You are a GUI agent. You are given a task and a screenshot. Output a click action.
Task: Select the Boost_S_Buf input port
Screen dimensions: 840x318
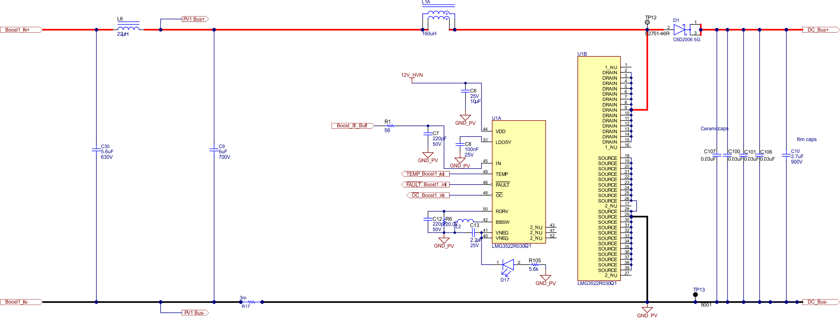tap(353, 126)
